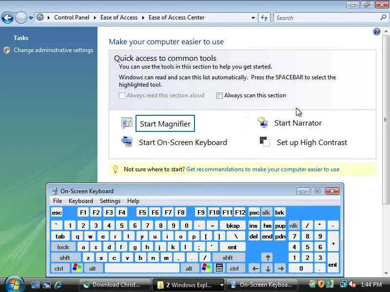Expand arrow after Control Panel breadcrumb
The height and width of the screenshot is (292, 390).
[x=95, y=18]
